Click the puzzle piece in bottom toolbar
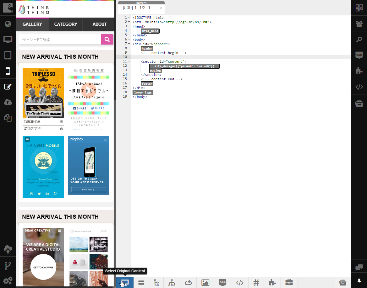The width and height of the screenshot is (367, 288). click(272, 283)
